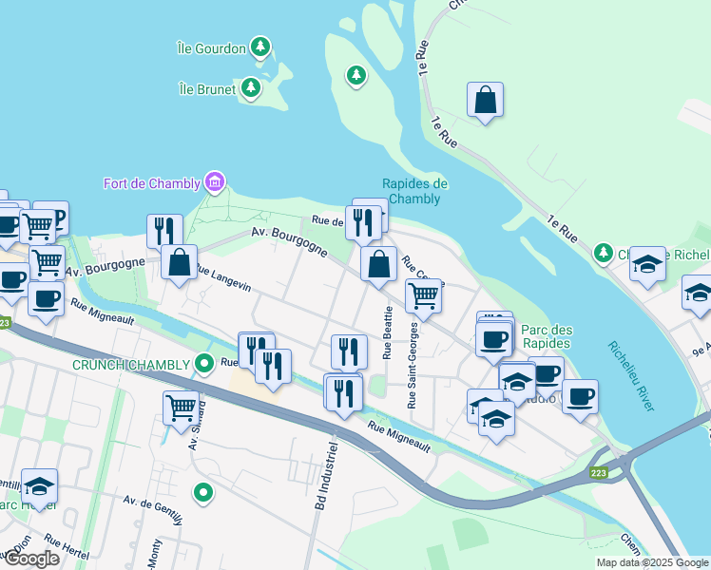Select the CRUNCH CHAMBLY green pin
Image resolution: width=711 pixels, height=570 pixels.
[204, 364]
